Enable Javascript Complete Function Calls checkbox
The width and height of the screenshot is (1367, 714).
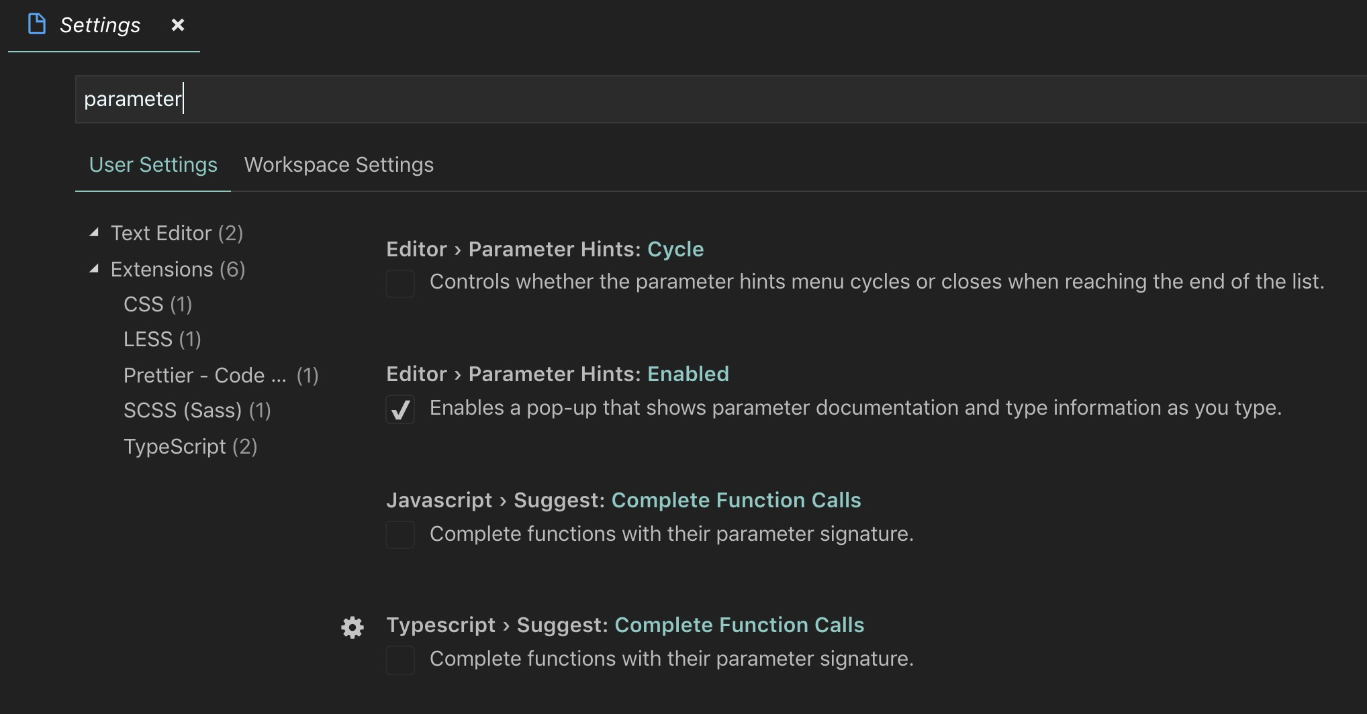pos(400,535)
